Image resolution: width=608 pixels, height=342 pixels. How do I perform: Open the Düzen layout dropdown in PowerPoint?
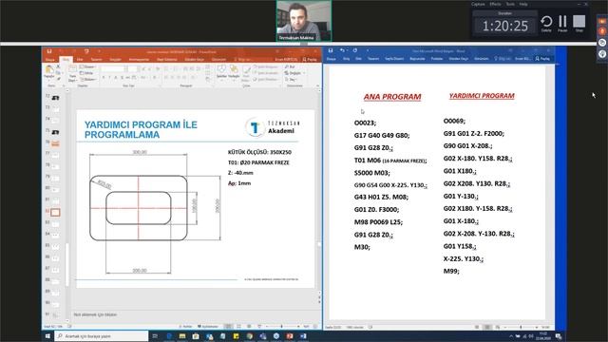click(x=87, y=66)
